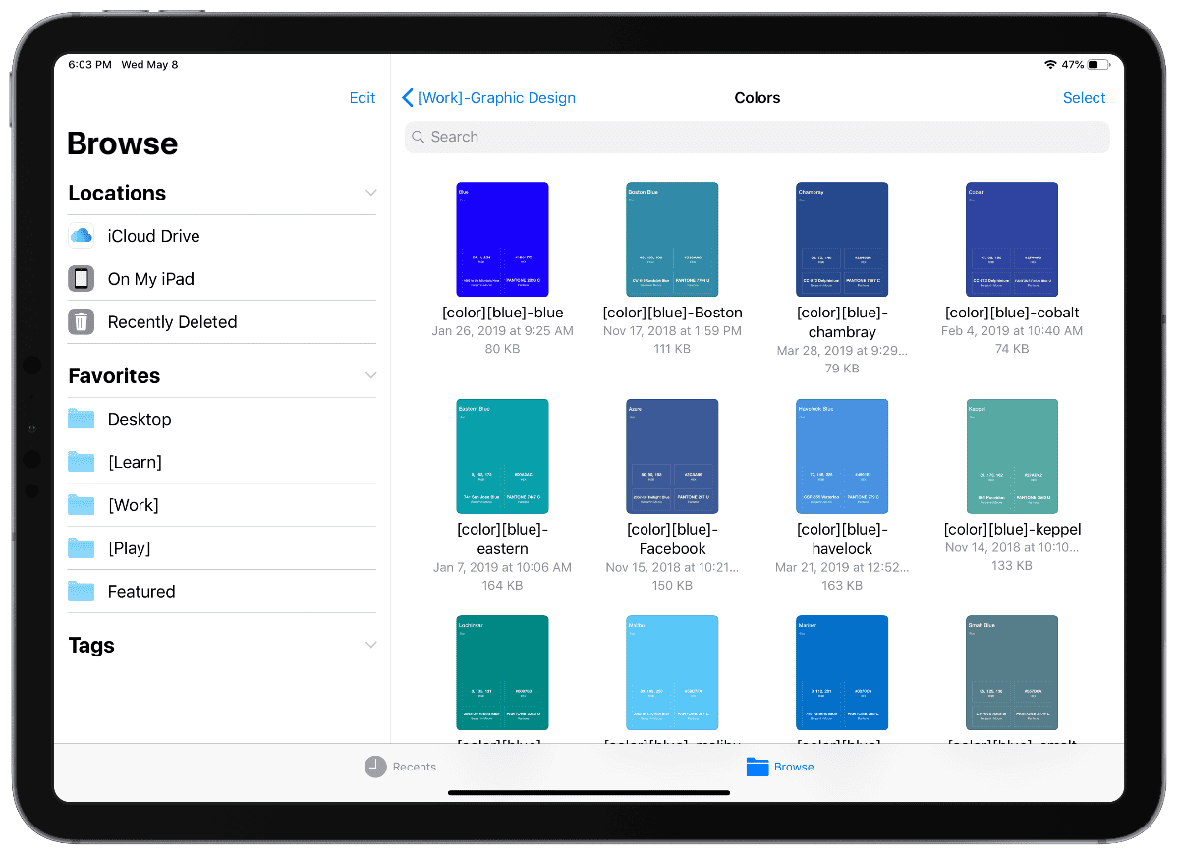Viewport: 1179px width, 856px height.
Task: Tap the 133 KB size text
Action: [x=1012, y=566]
